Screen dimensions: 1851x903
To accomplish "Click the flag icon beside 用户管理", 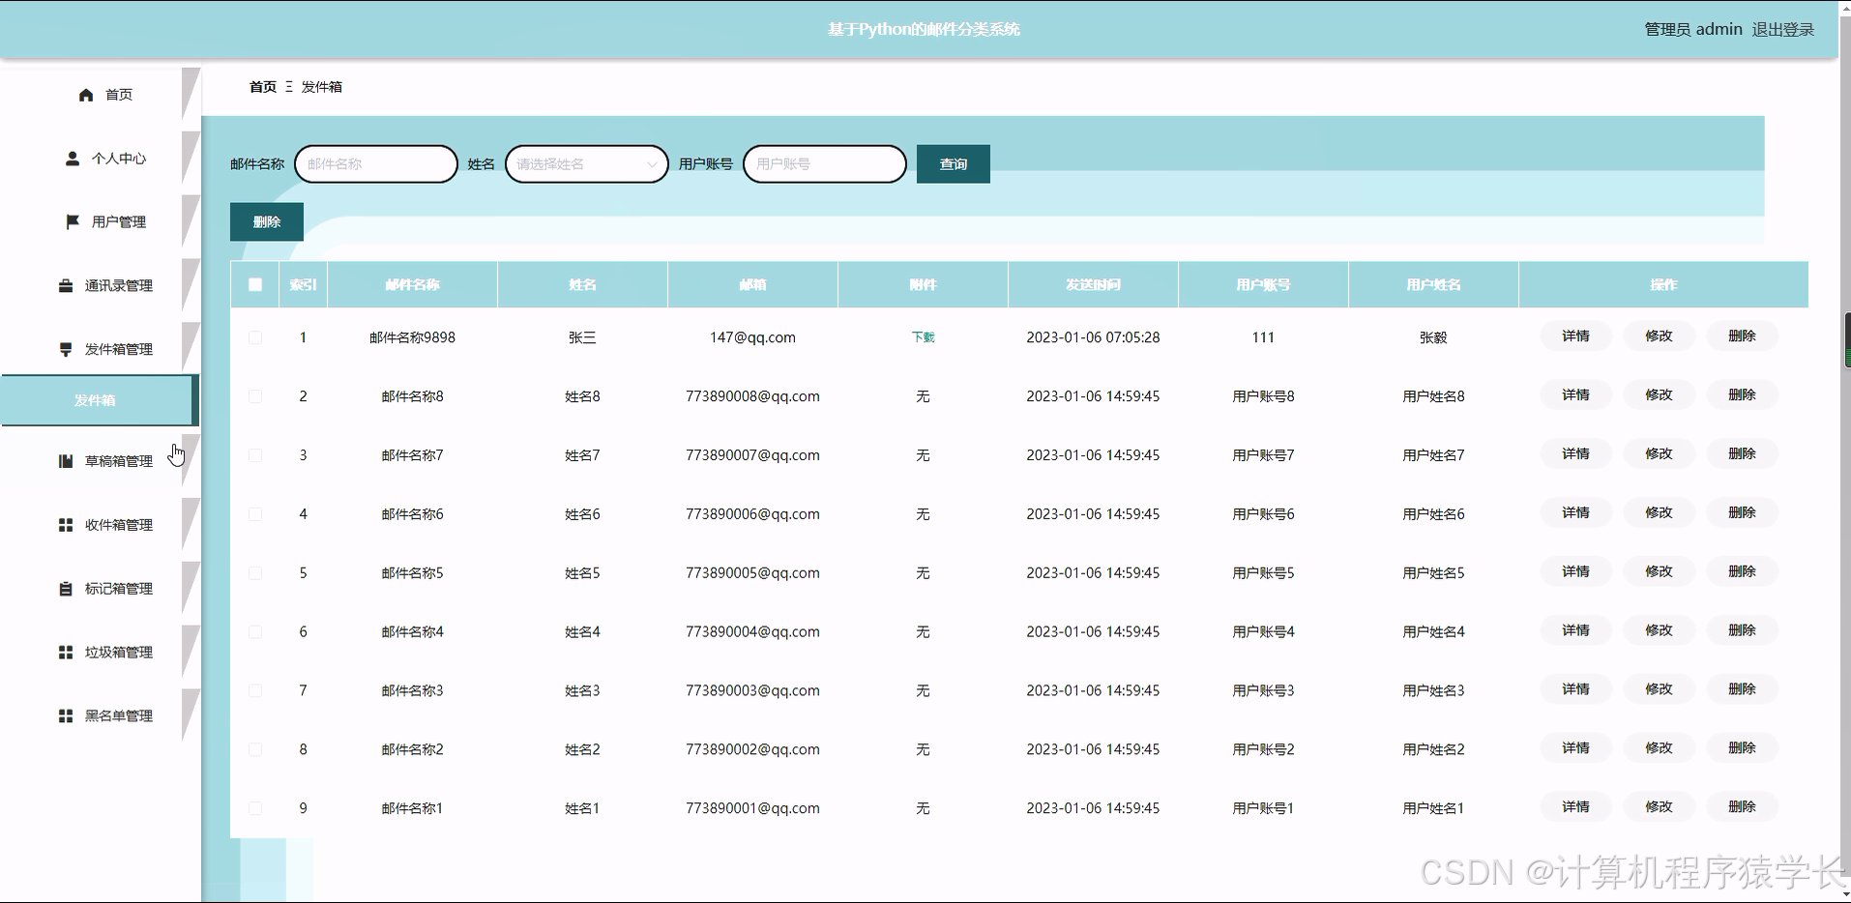I will [73, 222].
